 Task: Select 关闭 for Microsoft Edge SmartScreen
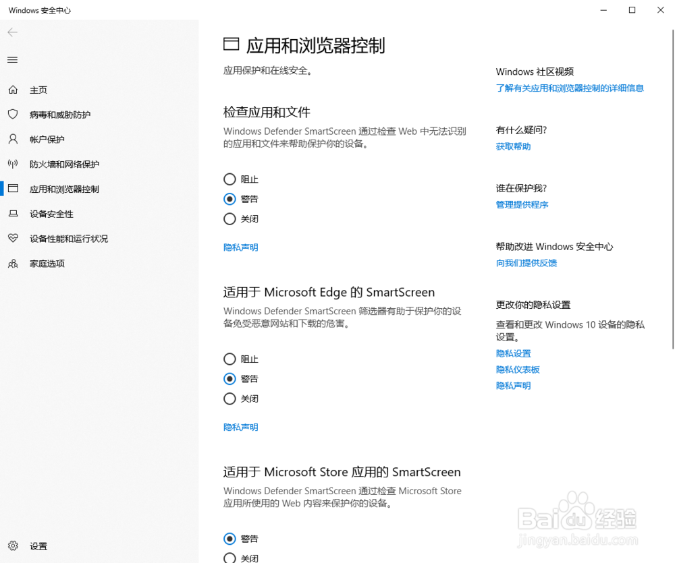coord(230,398)
